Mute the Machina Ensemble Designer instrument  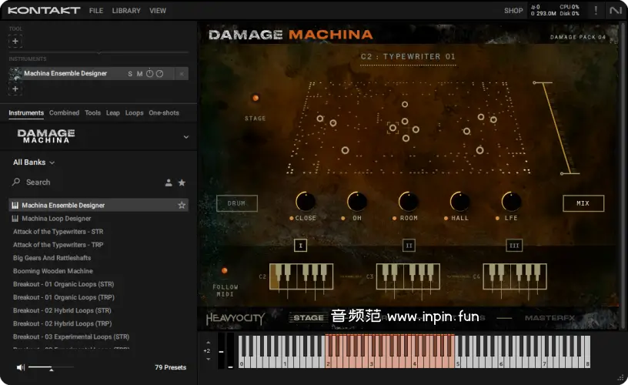tap(139, 74)
